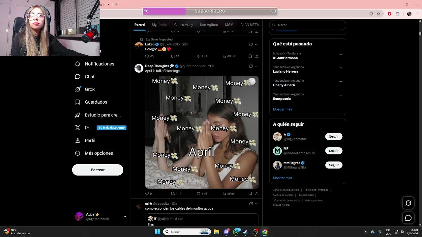
Task: Switch to the Para ti tab
Action: pos(139,25)
